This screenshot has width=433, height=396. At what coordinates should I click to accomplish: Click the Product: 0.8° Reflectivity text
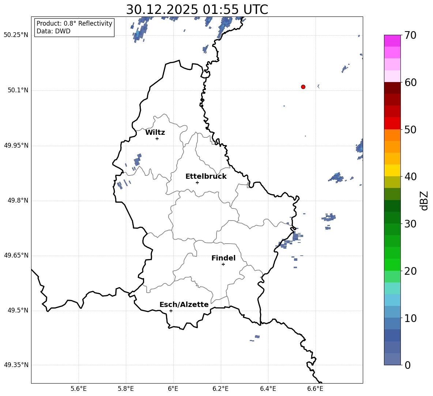(74, 23)
